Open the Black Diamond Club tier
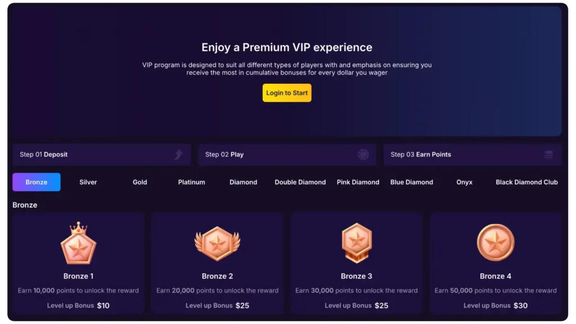Viewport: 576px width, 324px height. (526, 182)
